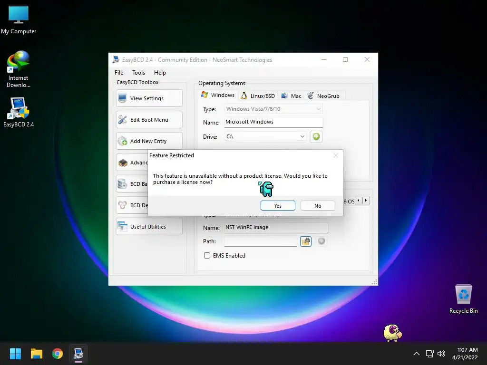Open the File menu
This screenshot has height=365, width=487.
coord(119,72)
